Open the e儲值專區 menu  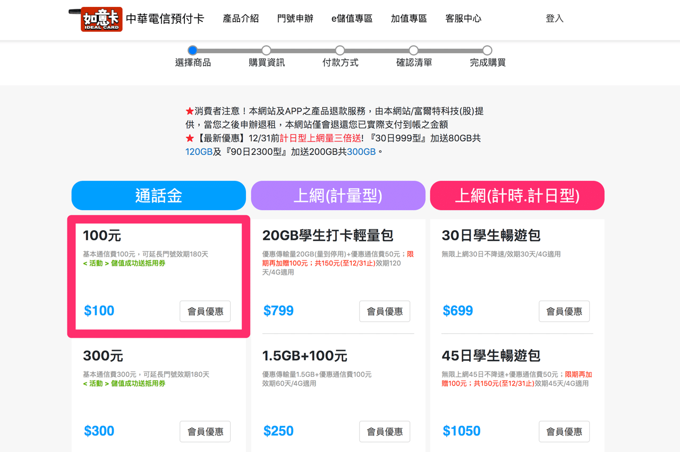click(x=352, y=19)
